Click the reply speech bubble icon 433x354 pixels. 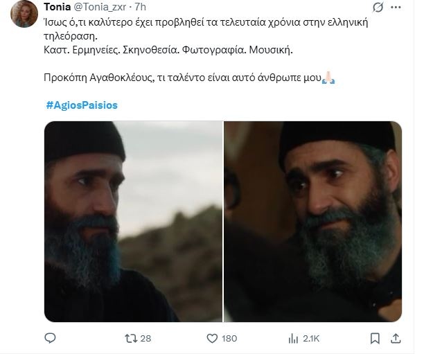[50, 338]
